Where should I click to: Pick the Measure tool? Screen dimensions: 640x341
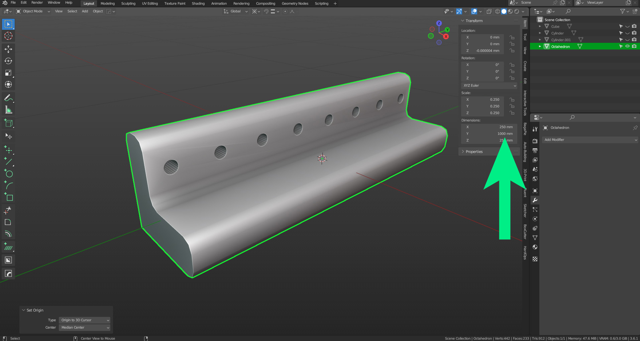point(8,110)
